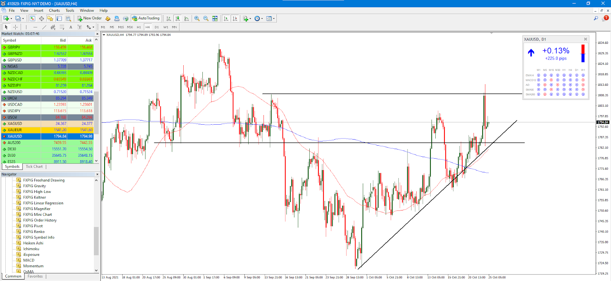Draw a horizontal line
This screenshot has height=281, width=611.
(x=35, y=27)
